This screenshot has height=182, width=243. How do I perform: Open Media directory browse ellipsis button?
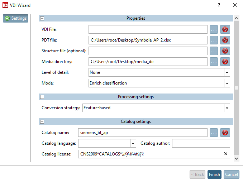pos(214,62)
